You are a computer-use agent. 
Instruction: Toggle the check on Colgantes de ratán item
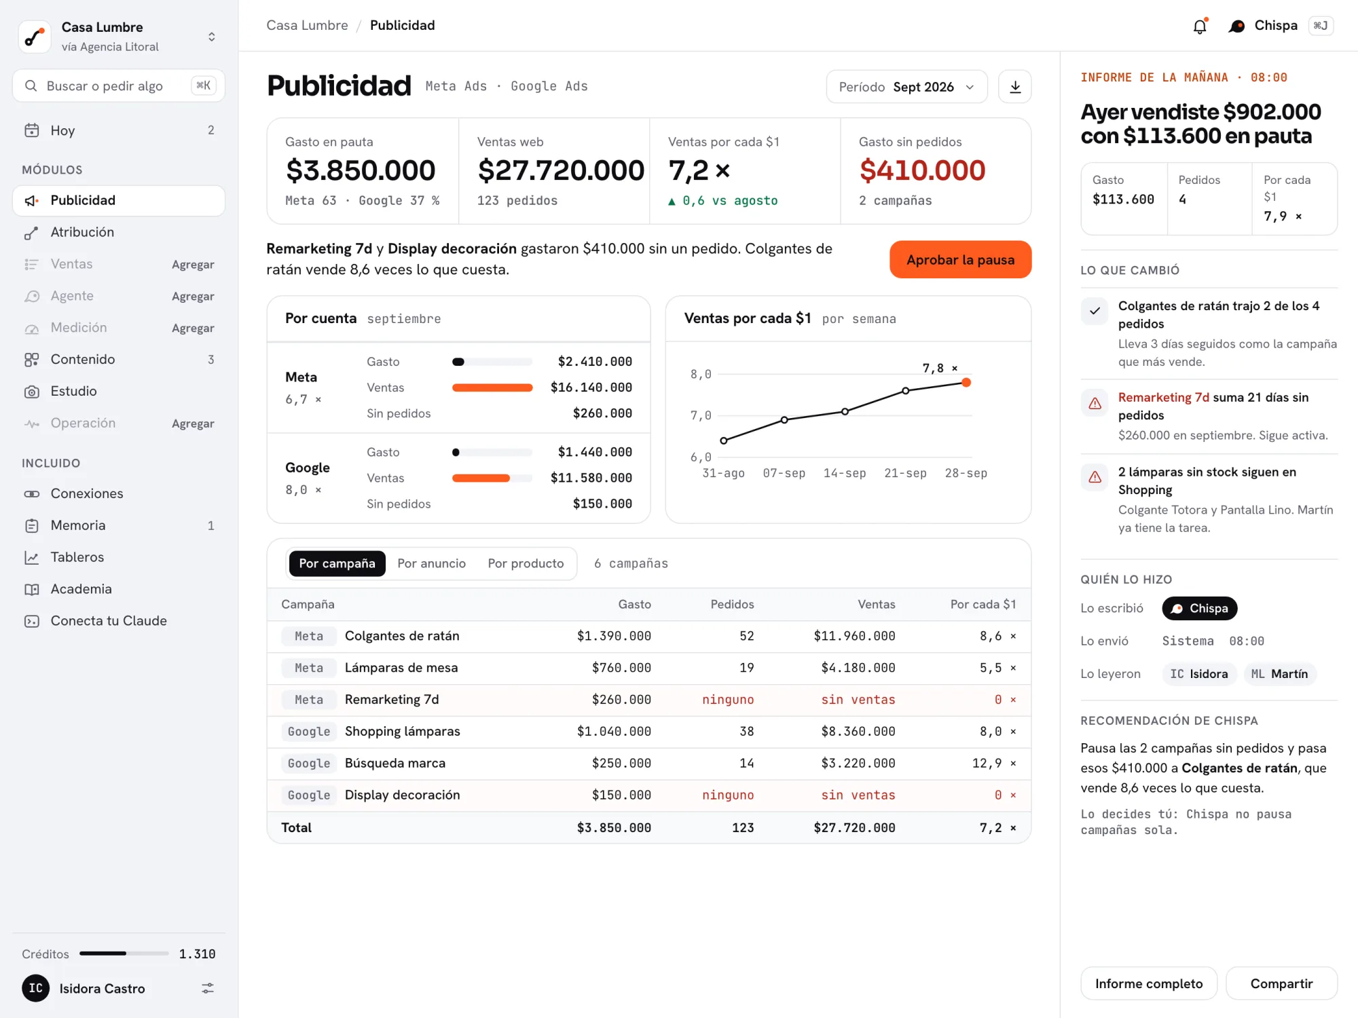pos(1095,312)
